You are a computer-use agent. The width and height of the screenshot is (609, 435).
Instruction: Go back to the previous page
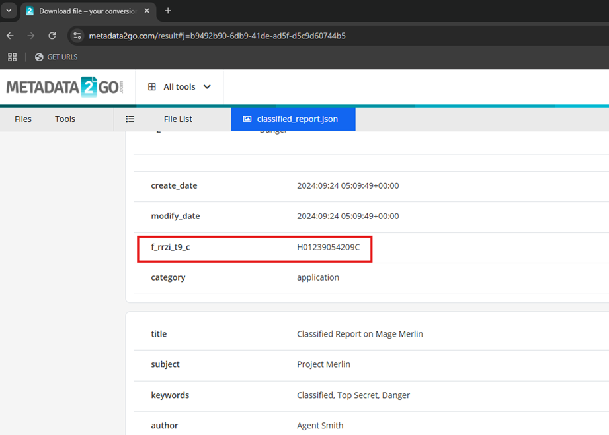tap(10, 36)
